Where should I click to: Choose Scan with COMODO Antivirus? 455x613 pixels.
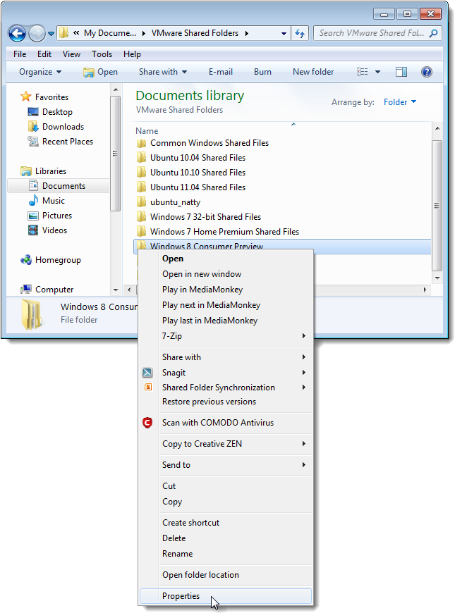[x=226, y=423]
